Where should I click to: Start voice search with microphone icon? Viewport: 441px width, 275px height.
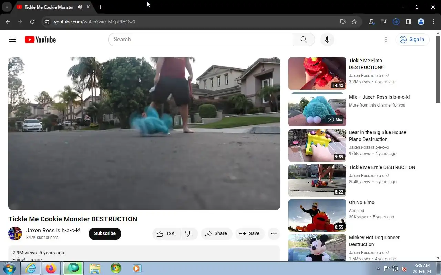(327, 40)
